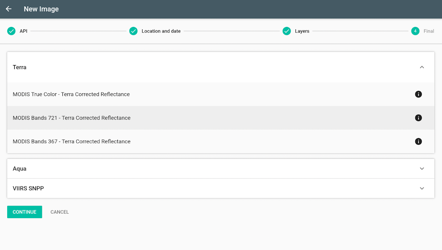442x250 pixels.
Task: Expand the Aqua section chevron
Action: [422, 169]
